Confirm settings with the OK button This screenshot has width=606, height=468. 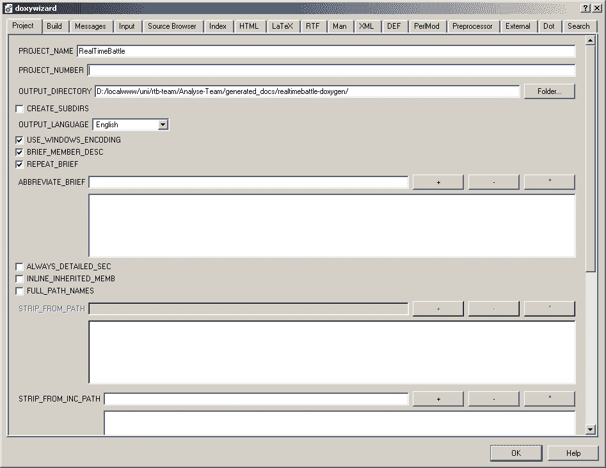(516, 453)
